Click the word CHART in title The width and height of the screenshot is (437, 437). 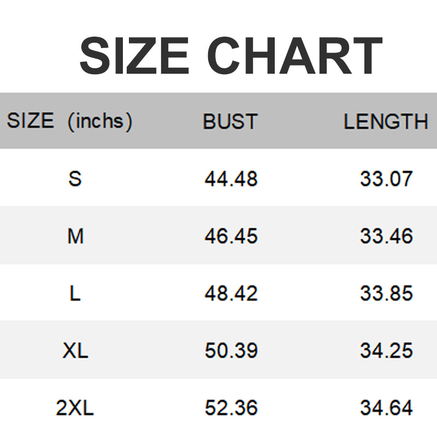[294, 56]
